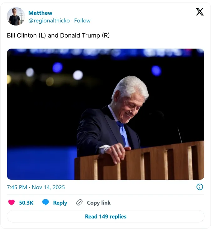Open the @regionalthicko handle link

(49, 21)
